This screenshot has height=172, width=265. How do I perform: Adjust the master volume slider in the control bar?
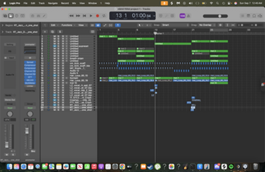pos(219,16)
